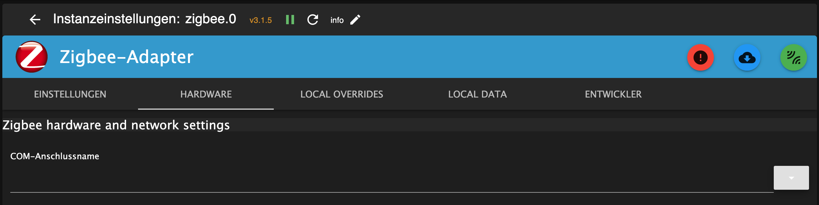
Task: Click the Instanzeinstellungen: zigbee.0 title
Action: coord(144,19)
